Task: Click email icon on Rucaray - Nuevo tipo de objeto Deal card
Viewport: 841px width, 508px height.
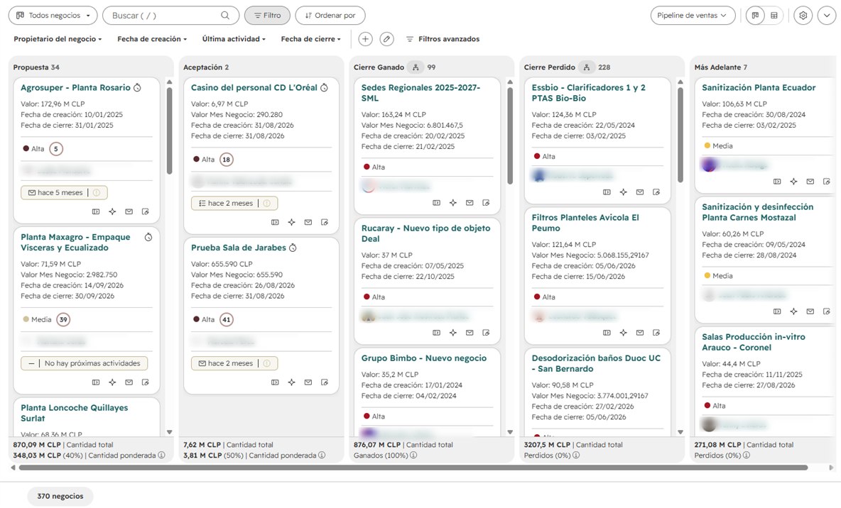Action: (x=470, y=333)
